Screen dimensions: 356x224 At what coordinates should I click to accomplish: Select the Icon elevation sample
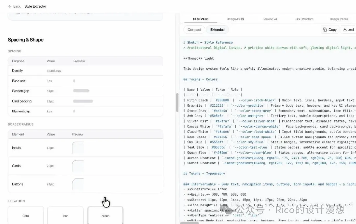point(65,215)
